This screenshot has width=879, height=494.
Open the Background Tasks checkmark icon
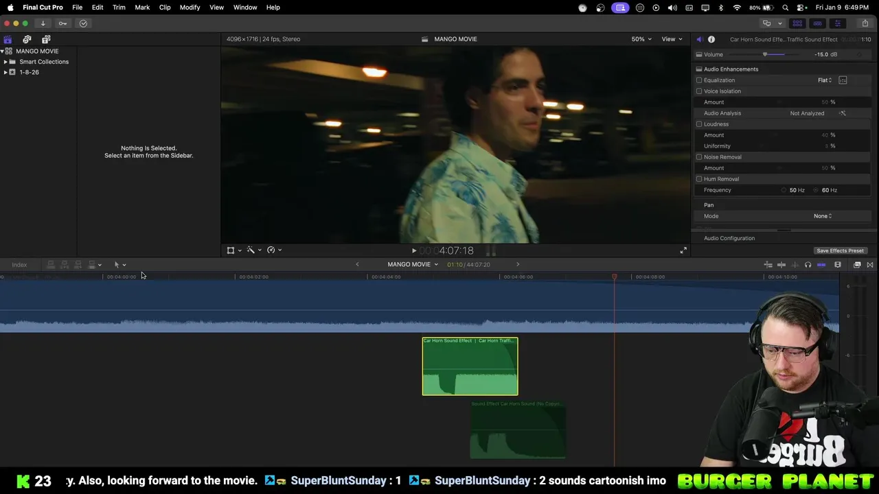coord(83,23)
